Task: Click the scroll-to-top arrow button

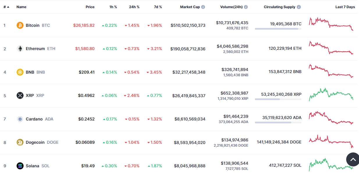Action: [x=353, y=159]
